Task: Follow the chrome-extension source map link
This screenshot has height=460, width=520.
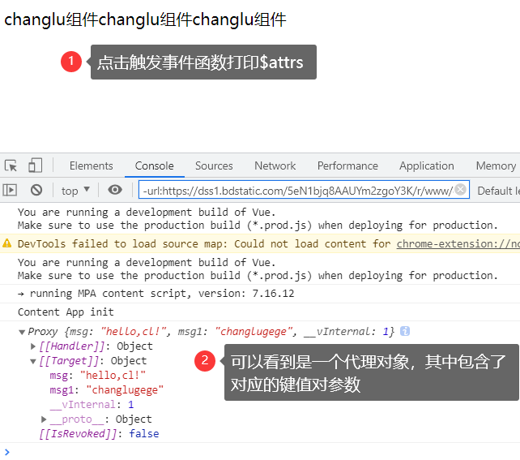Action: pos(458,243)
